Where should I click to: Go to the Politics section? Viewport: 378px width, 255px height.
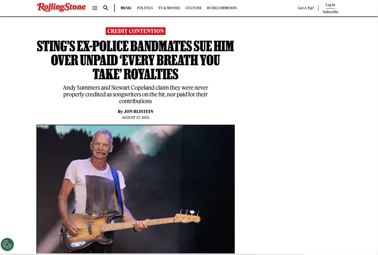pos(145,8)
